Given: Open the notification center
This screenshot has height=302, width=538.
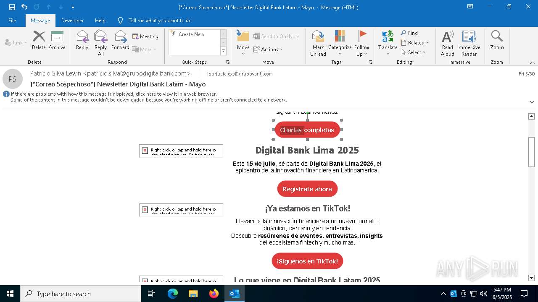Looking at the screenshot, I should tap(524, 294).
